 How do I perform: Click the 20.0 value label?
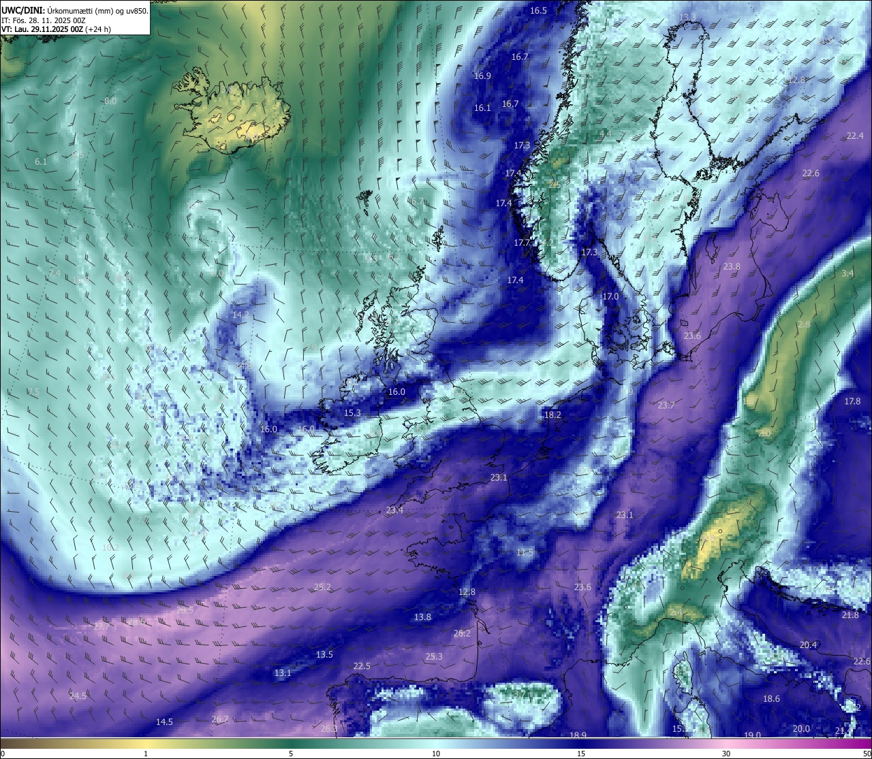801,728
